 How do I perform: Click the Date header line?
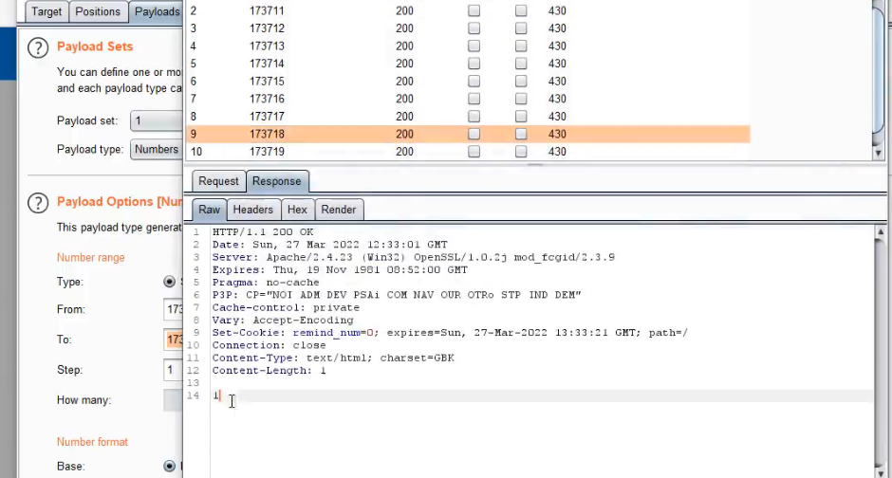[330, 245]
